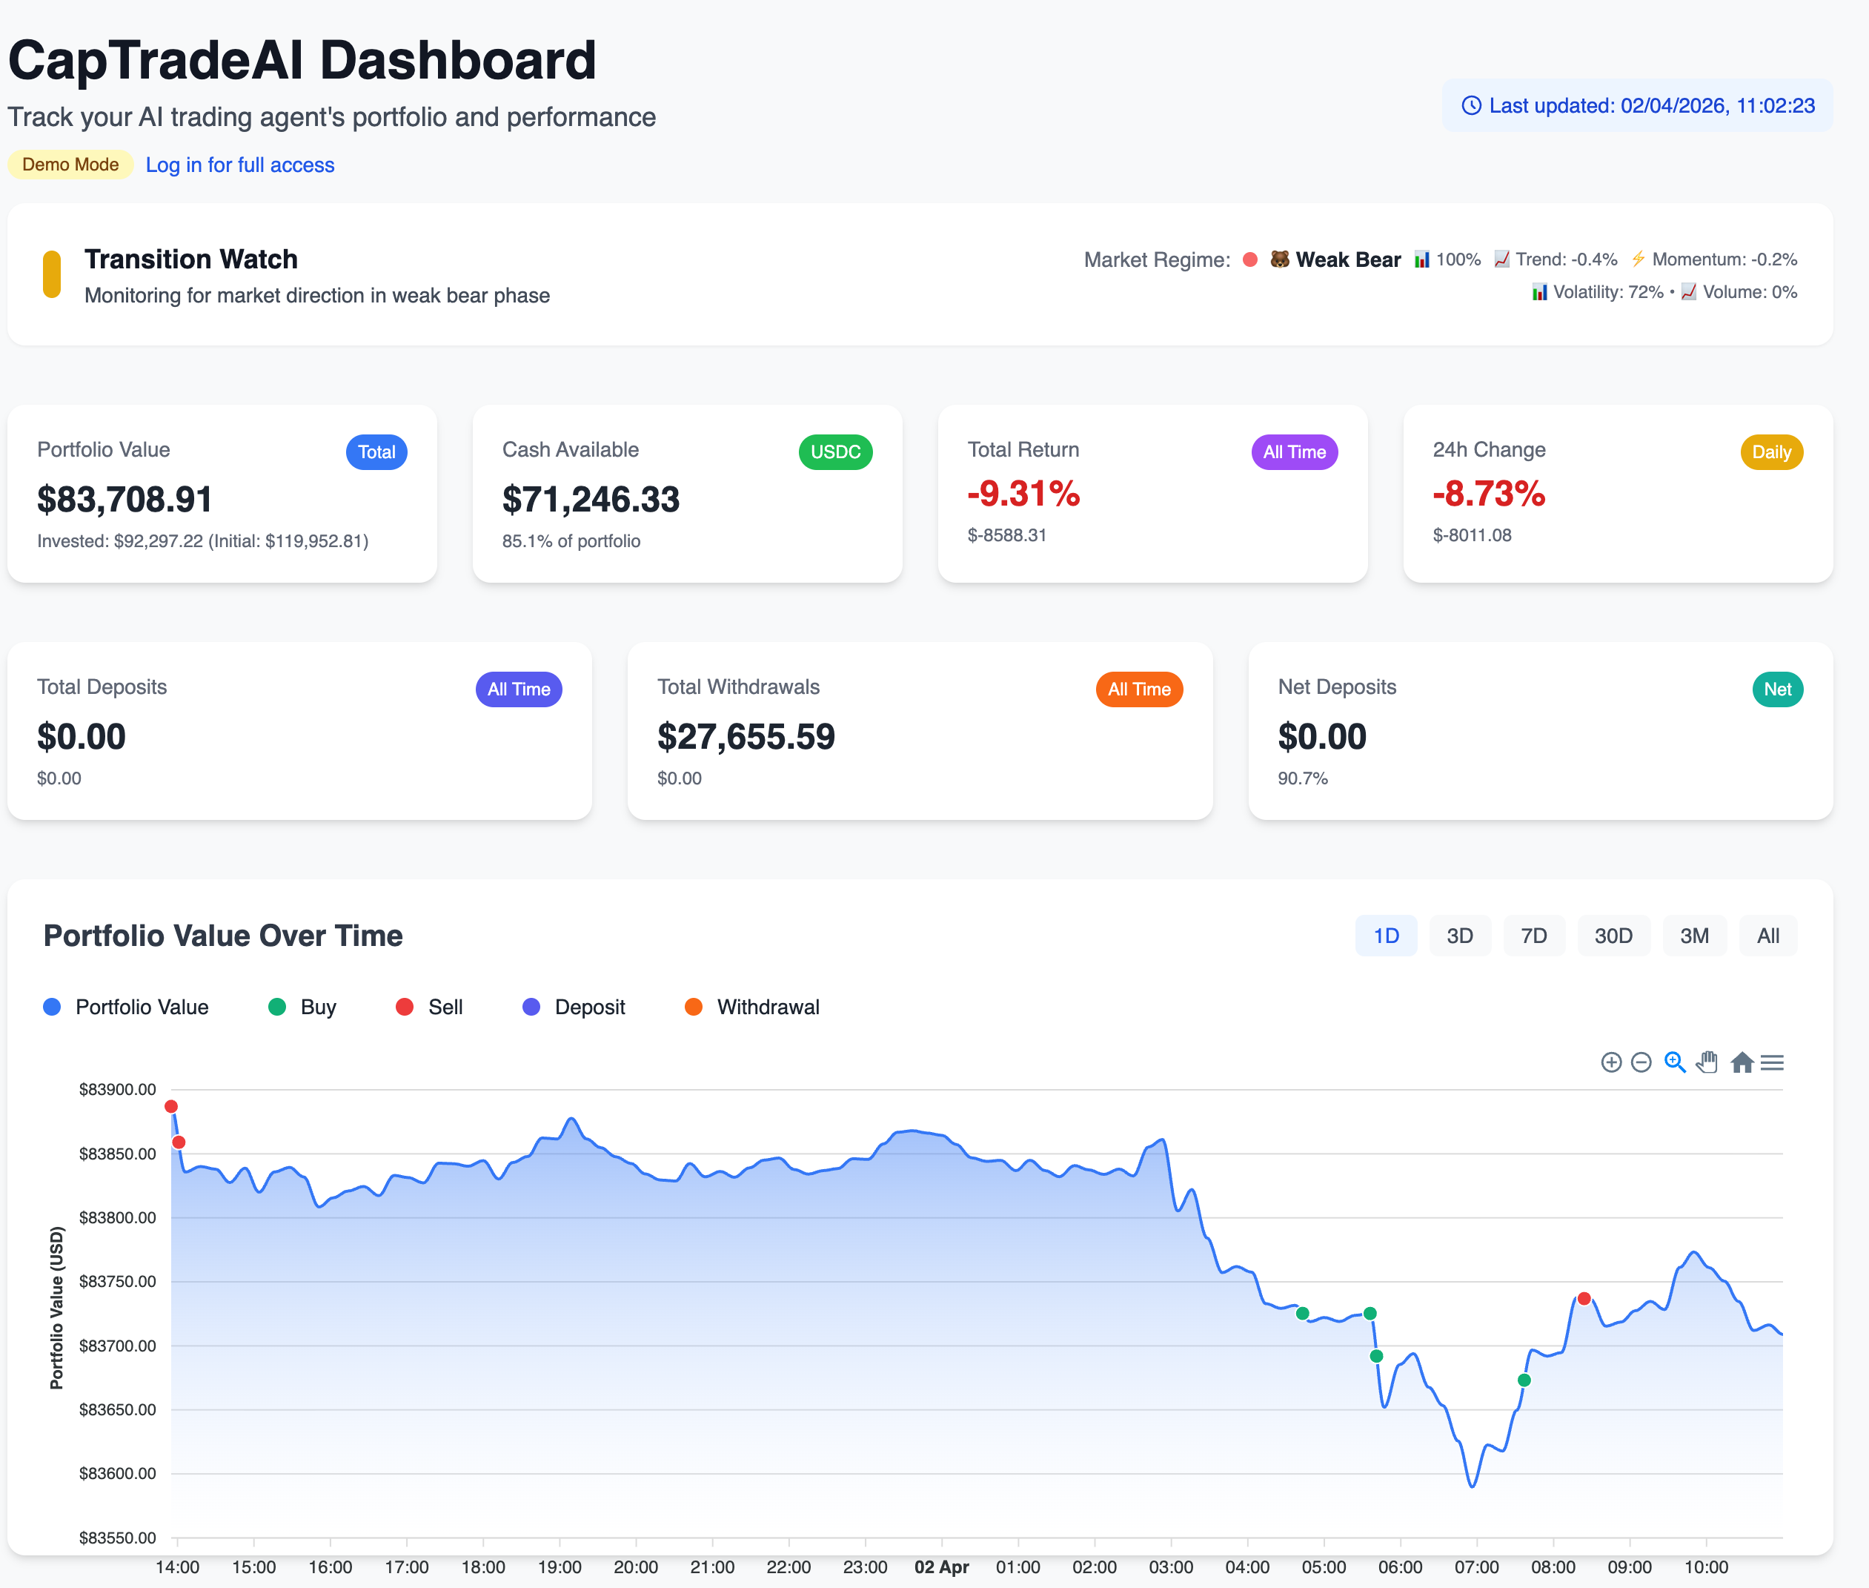Click the red Market Regime indicator dot

(x=1250, y=259)
